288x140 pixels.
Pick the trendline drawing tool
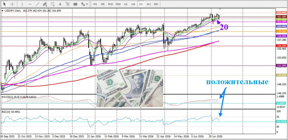pyautogui.click(x=37, y=4)
